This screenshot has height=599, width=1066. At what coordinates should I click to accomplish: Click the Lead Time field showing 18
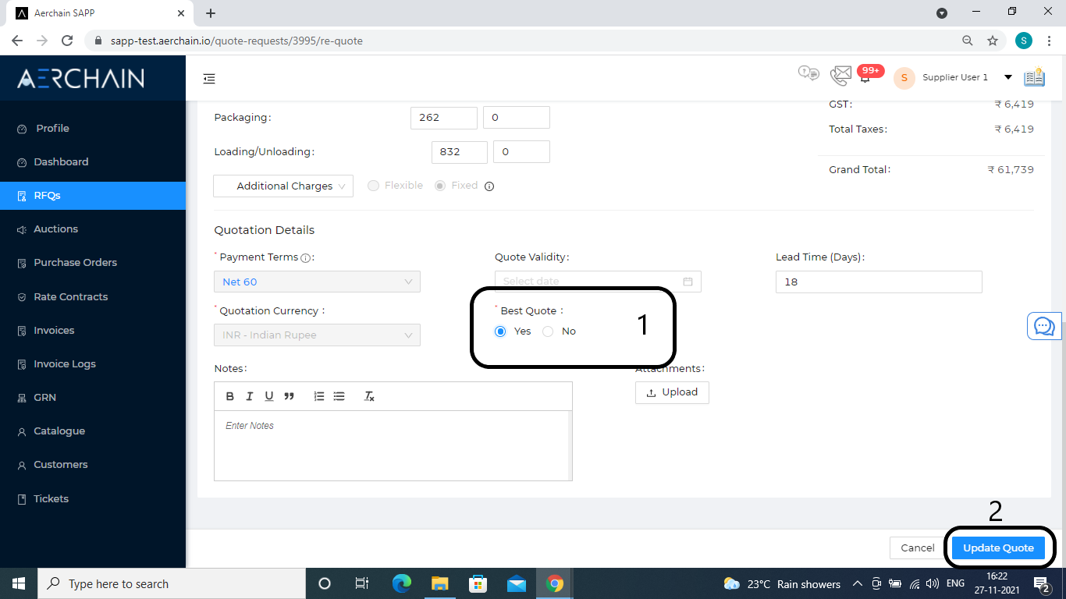tap(879, 282)
